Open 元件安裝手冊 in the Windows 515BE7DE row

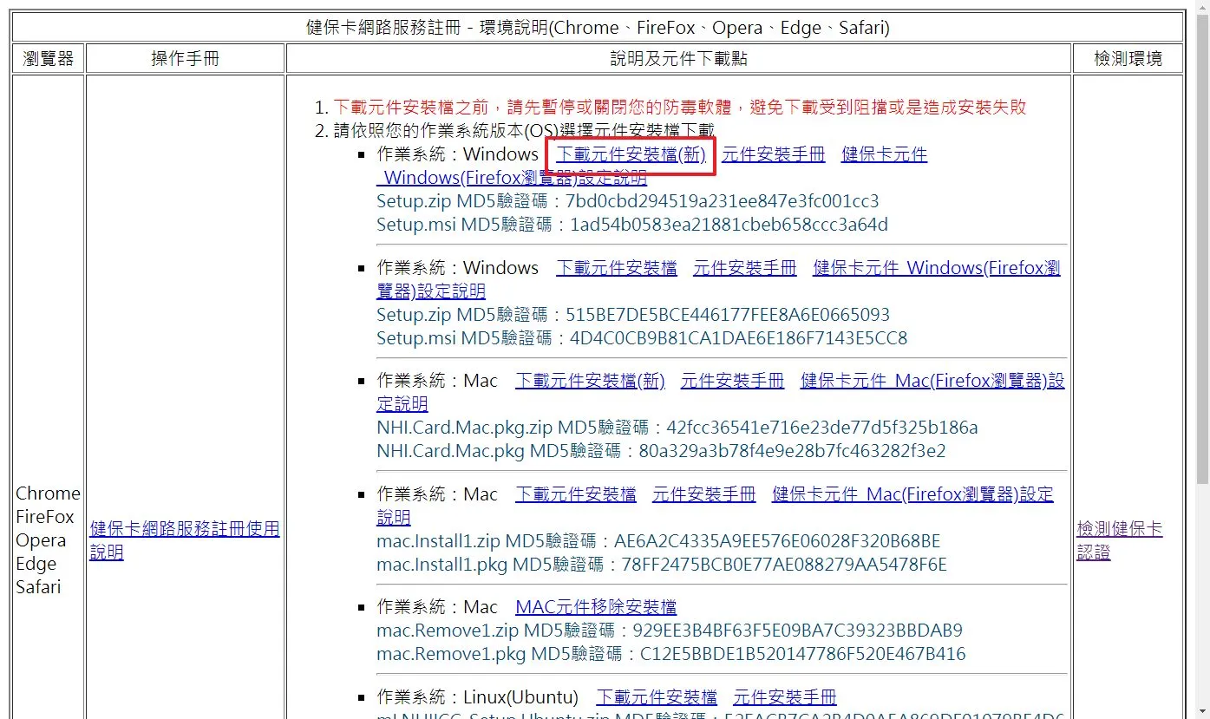[x=744, y=268]
